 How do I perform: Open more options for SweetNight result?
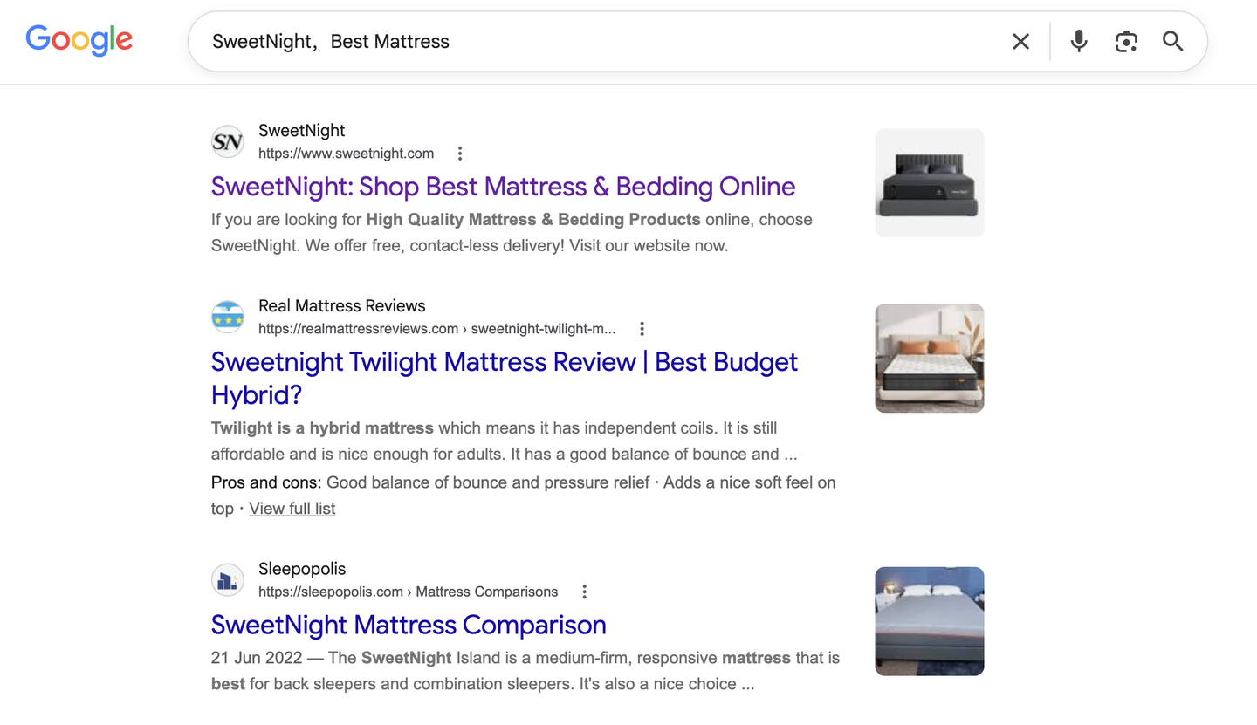point(460,154)
